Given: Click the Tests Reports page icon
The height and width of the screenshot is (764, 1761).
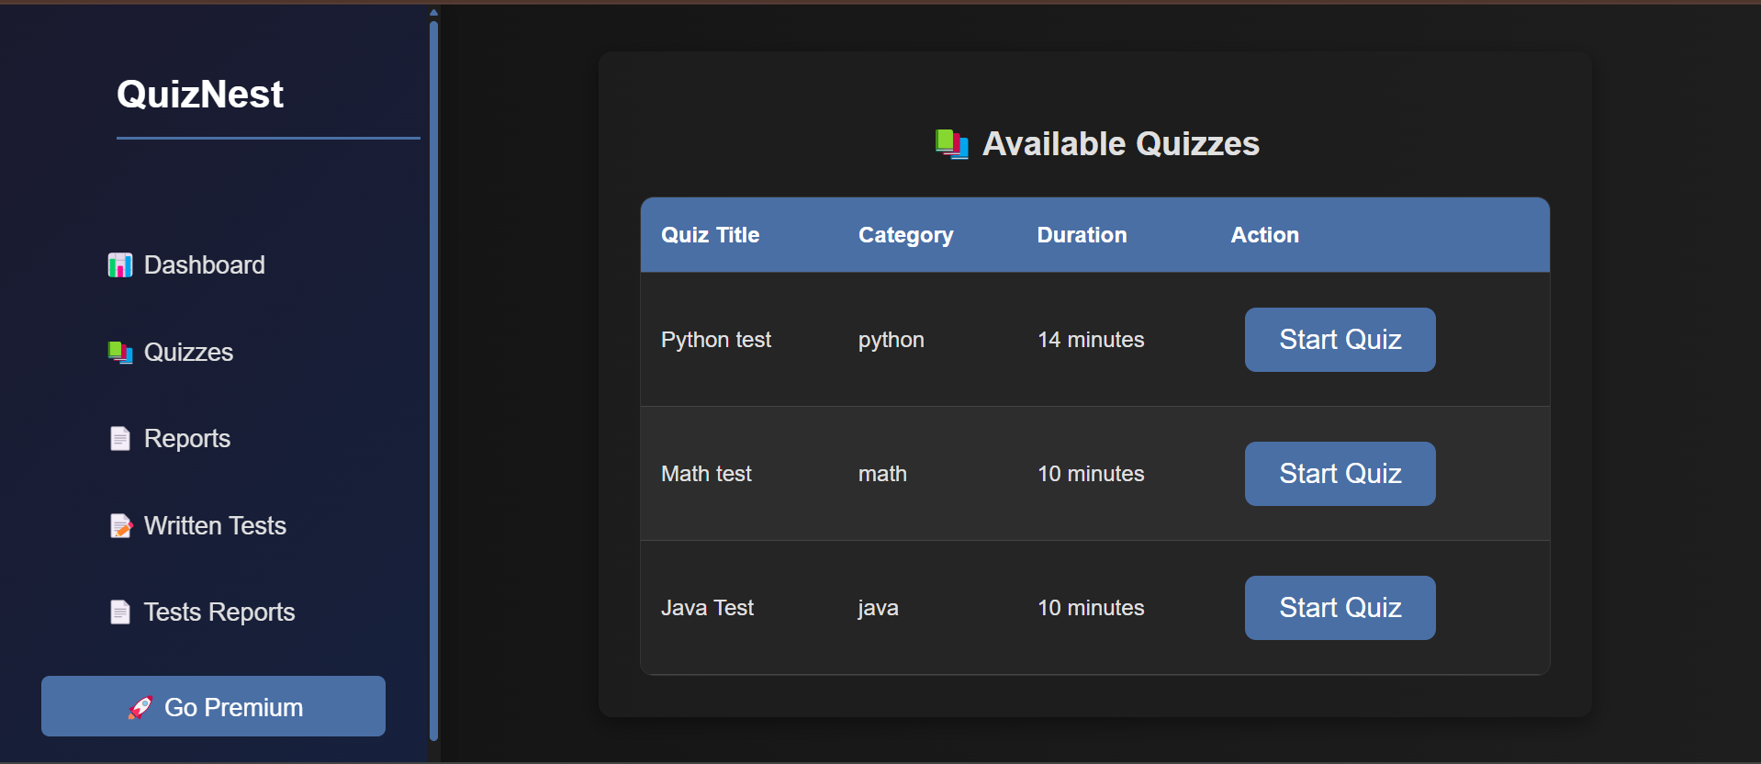Looking at the screenshot, I should tap(120, 612).
